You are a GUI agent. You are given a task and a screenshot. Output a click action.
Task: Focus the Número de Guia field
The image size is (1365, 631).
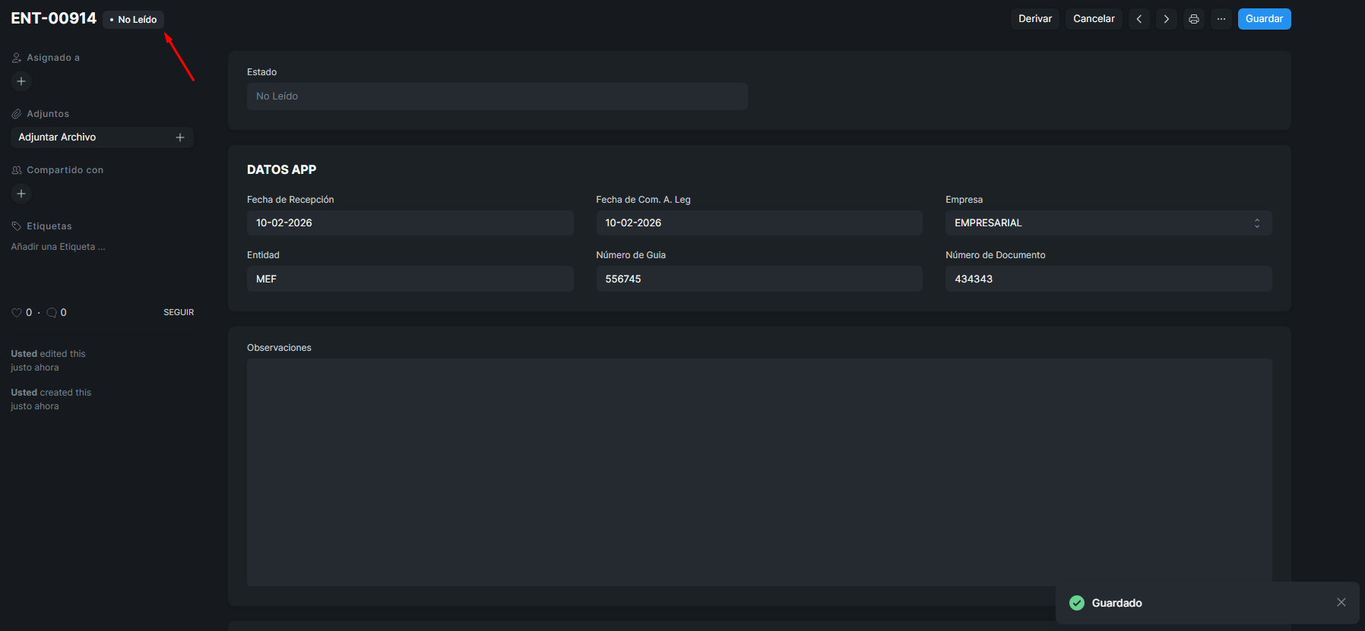[x=759, y=279]
